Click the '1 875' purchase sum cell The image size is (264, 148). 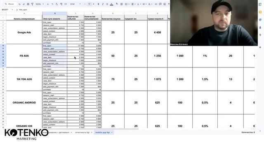(158, 79)
